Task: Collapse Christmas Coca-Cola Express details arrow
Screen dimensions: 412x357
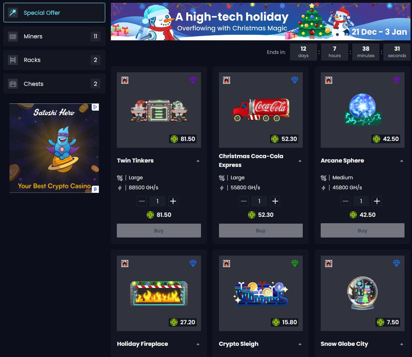Action: coord(300,161)
